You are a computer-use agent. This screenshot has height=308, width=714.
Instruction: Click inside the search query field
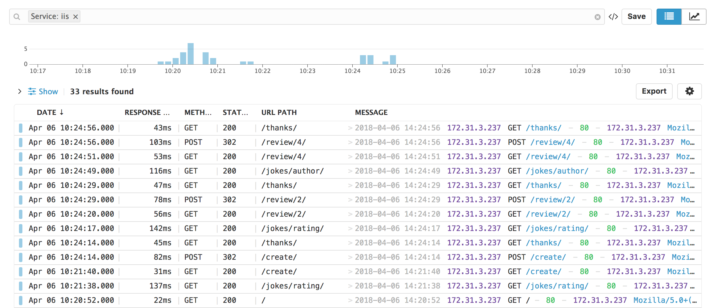pos(201,16)
